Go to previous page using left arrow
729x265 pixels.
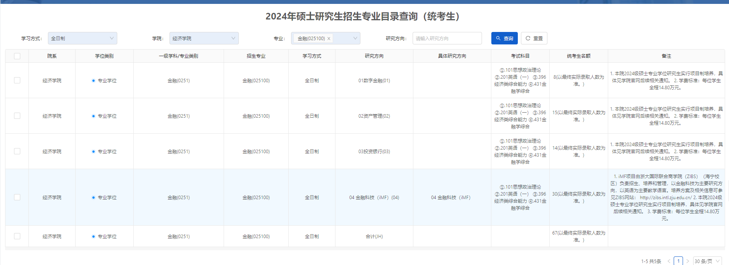(669, 261)
